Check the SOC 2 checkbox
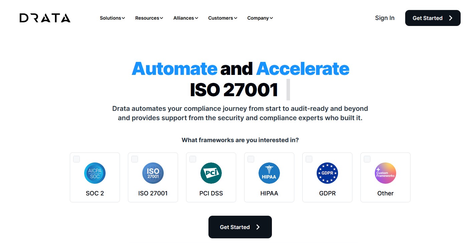This screenshot has height=243, width=476. point(76,159)
